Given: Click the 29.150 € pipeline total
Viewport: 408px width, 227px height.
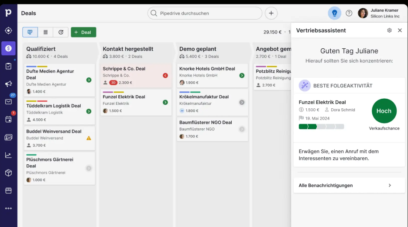Looking at the screenshot, I should (x=272, y=32).
